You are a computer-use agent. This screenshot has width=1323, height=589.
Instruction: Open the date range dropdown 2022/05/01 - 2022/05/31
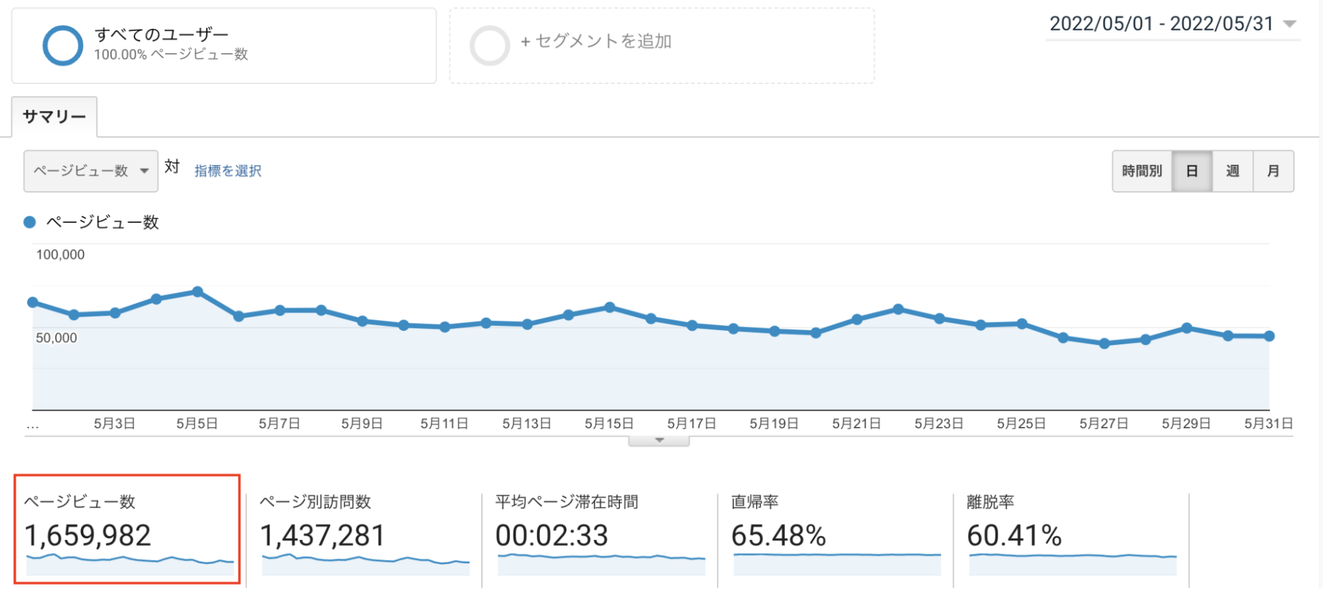[1173, 24]
